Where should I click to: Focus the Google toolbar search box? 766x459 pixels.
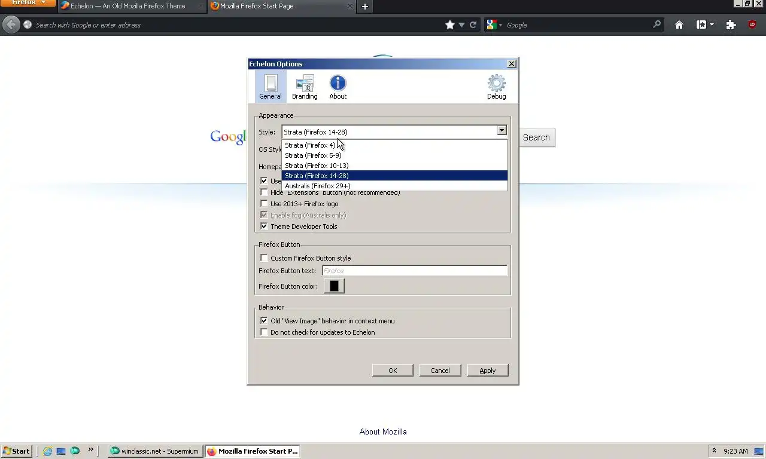click(577, 25)
